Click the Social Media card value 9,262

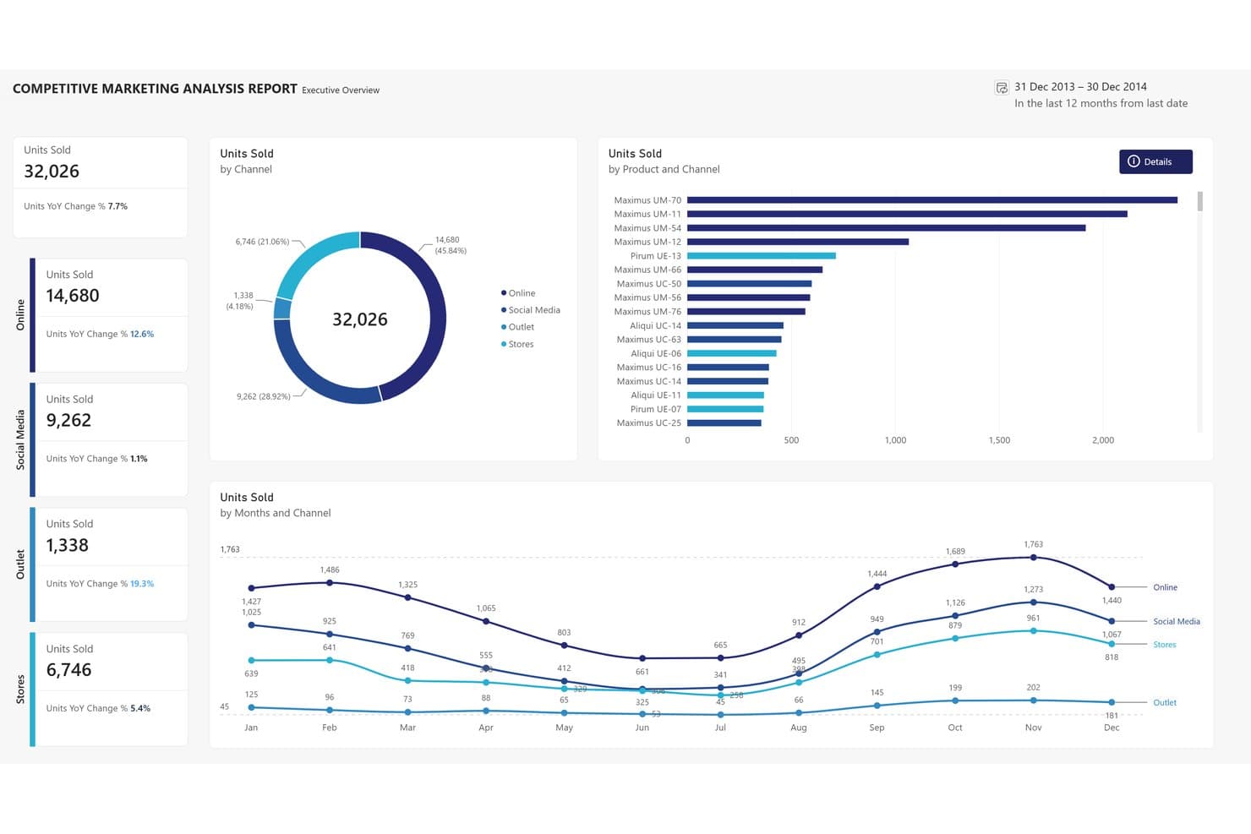(x=68, y=420)
